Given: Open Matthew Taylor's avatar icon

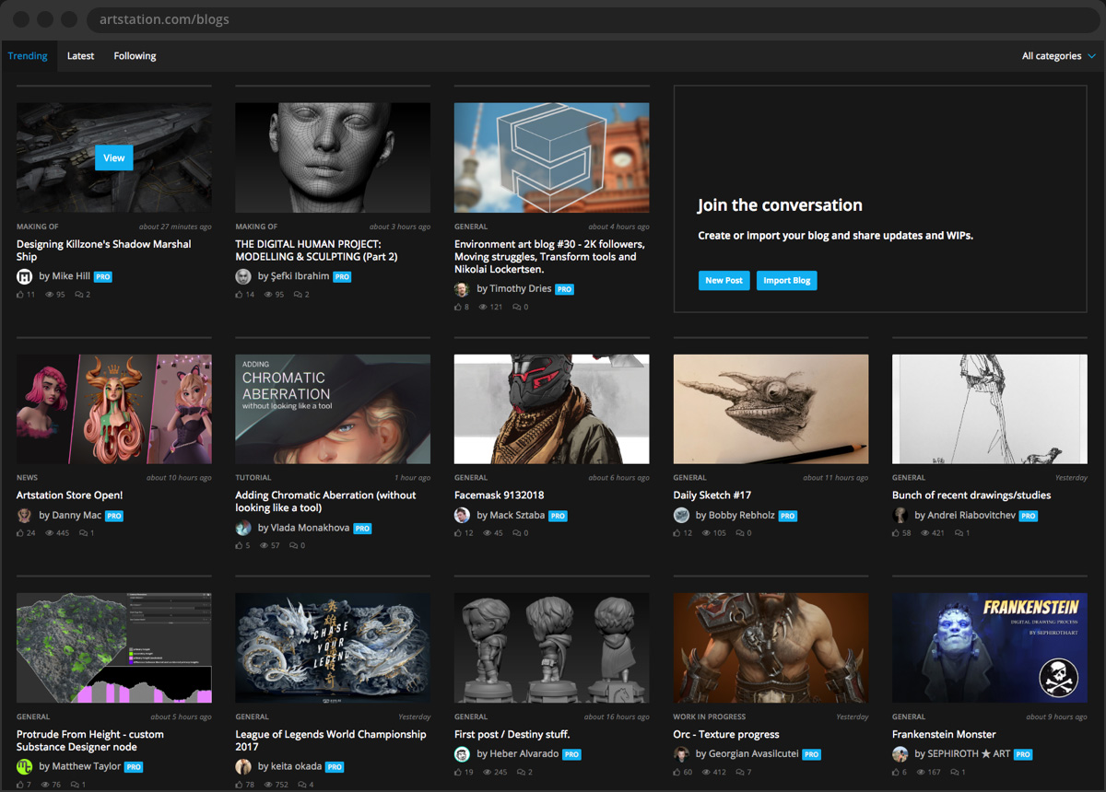Looking at the screenshot, I should pos(25,766).
